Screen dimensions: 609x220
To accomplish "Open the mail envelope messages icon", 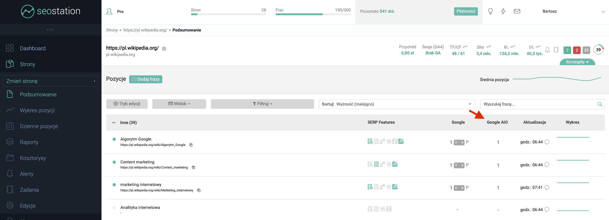I will tap(517, 11).
